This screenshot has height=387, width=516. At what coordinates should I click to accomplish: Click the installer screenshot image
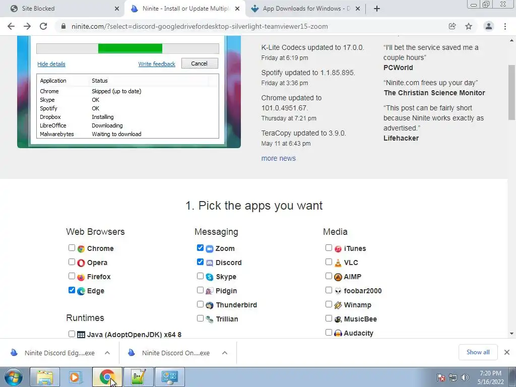[x=129, y=92]
